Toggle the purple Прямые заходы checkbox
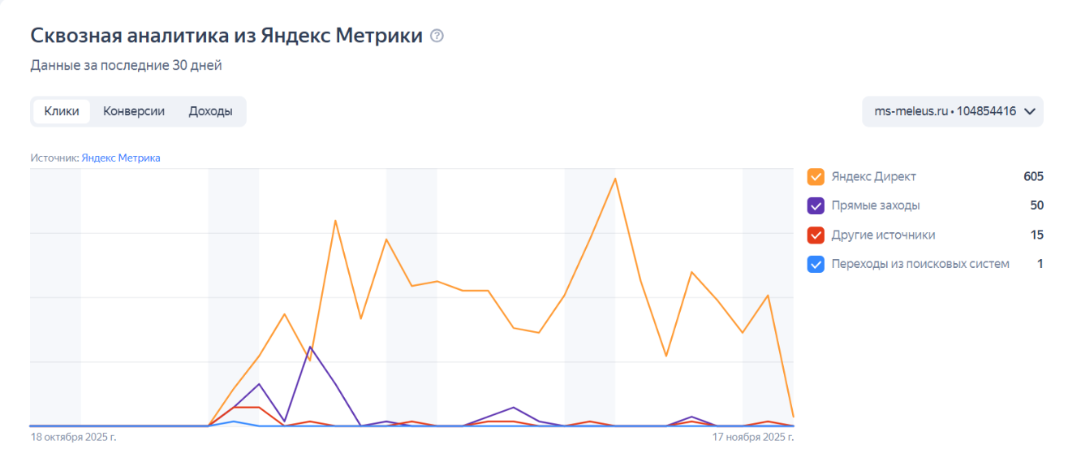This screenshot has width=1068, height=462. click(x=816, y=205)
